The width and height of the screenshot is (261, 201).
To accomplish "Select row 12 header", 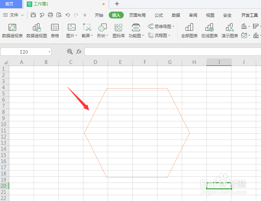I will [x=4, y=136].
